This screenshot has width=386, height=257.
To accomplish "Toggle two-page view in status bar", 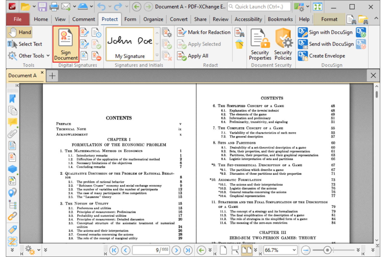I will [x=247, y=250].
